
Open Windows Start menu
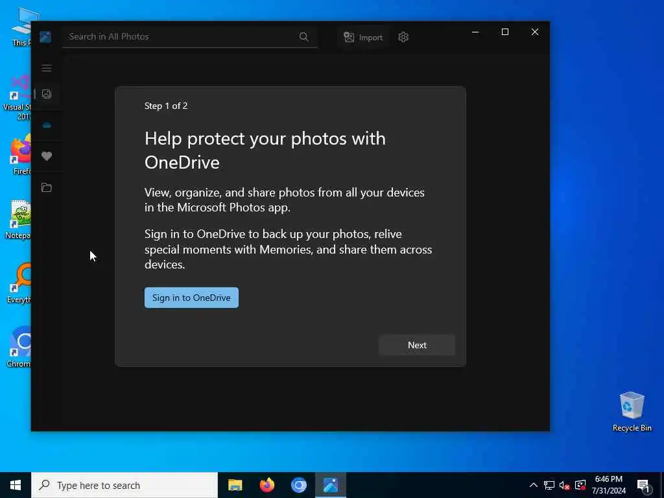[16, 485]
